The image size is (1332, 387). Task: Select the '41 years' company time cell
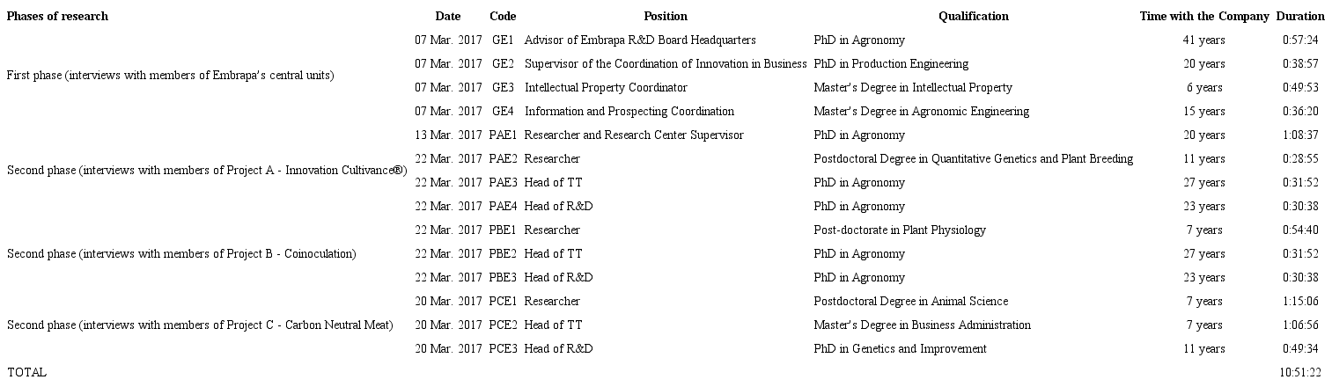[1203, 40]
